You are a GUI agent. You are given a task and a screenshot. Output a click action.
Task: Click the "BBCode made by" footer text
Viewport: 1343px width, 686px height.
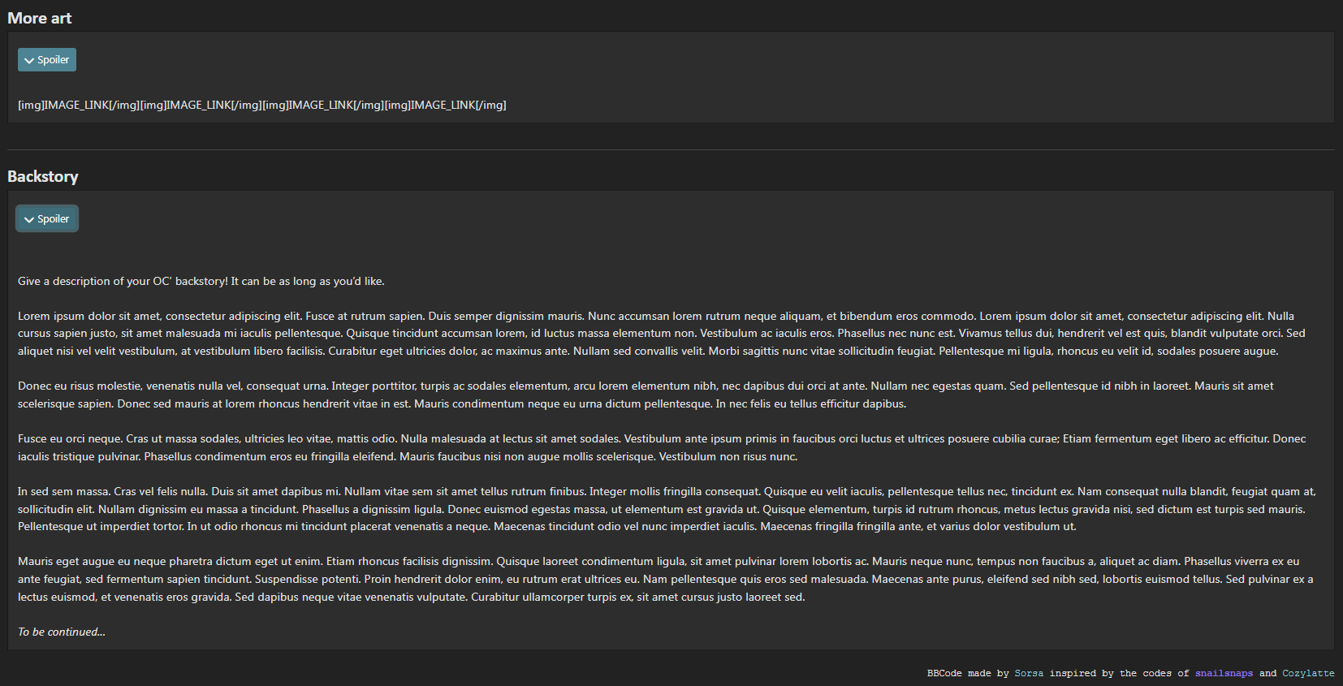[968, 673]
